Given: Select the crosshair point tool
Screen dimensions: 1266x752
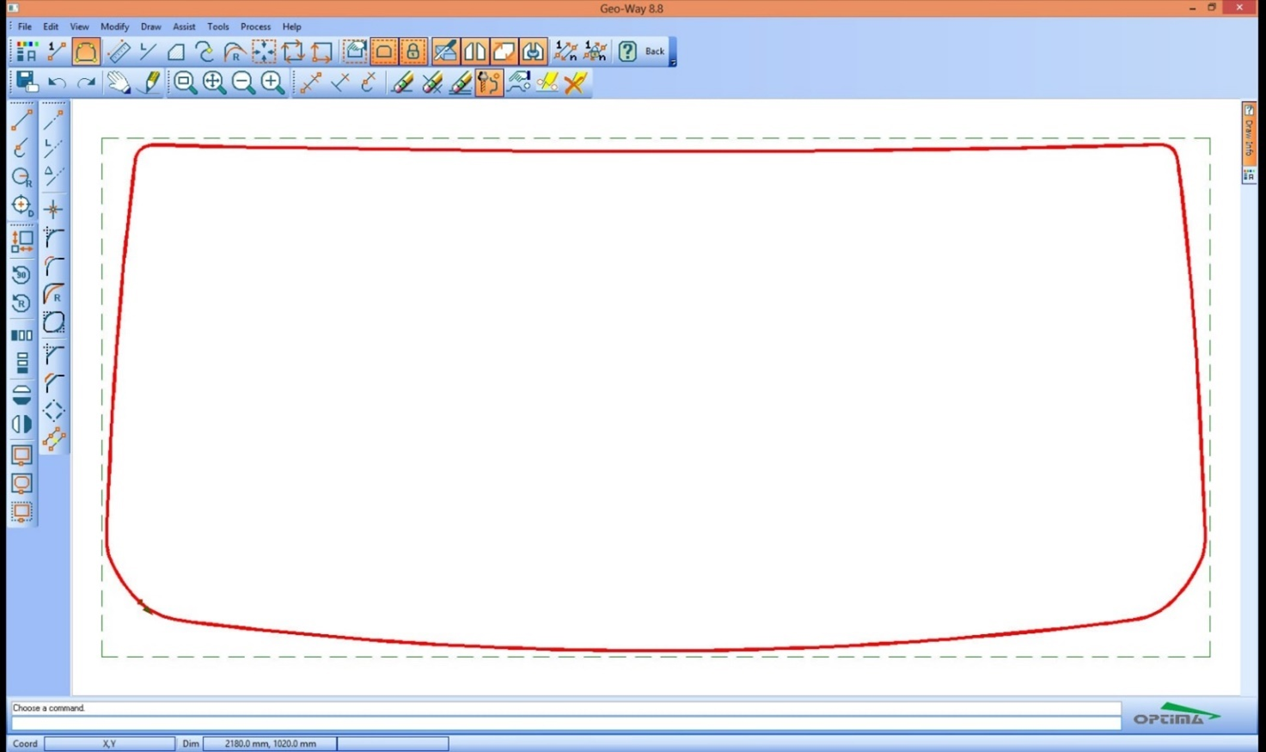Looking at the screenshot, I should click(53, 209).
